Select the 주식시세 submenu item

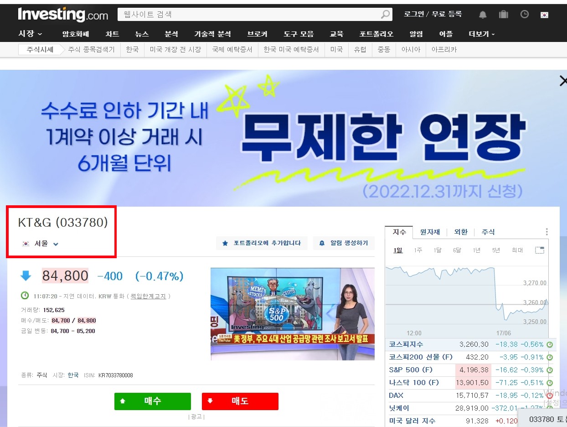pyautogui.click(x=40, y=50)
